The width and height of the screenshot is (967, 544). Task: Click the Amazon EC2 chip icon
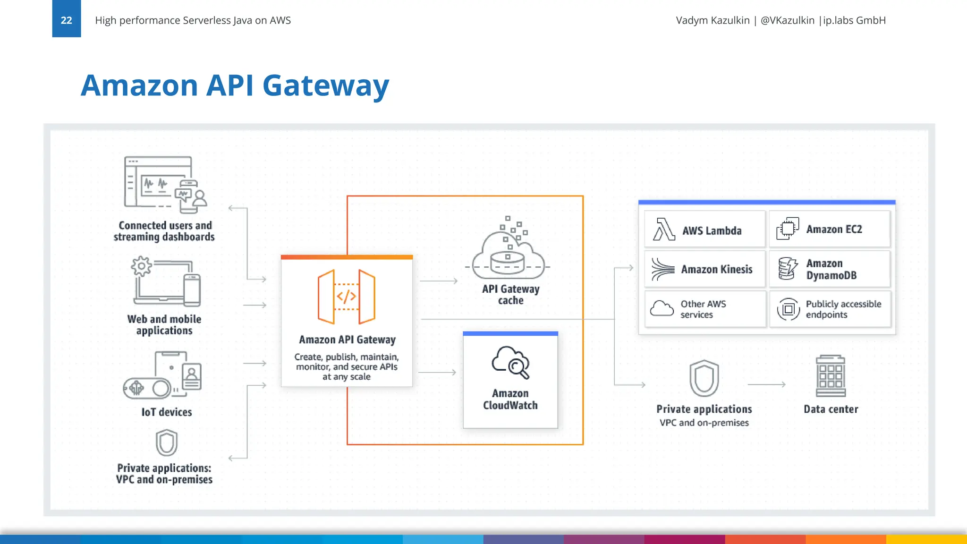tap(788, 229)
